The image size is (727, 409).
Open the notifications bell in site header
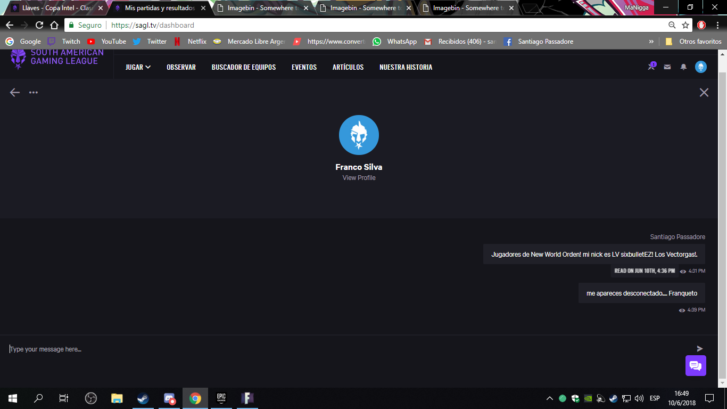pos(684,67)
